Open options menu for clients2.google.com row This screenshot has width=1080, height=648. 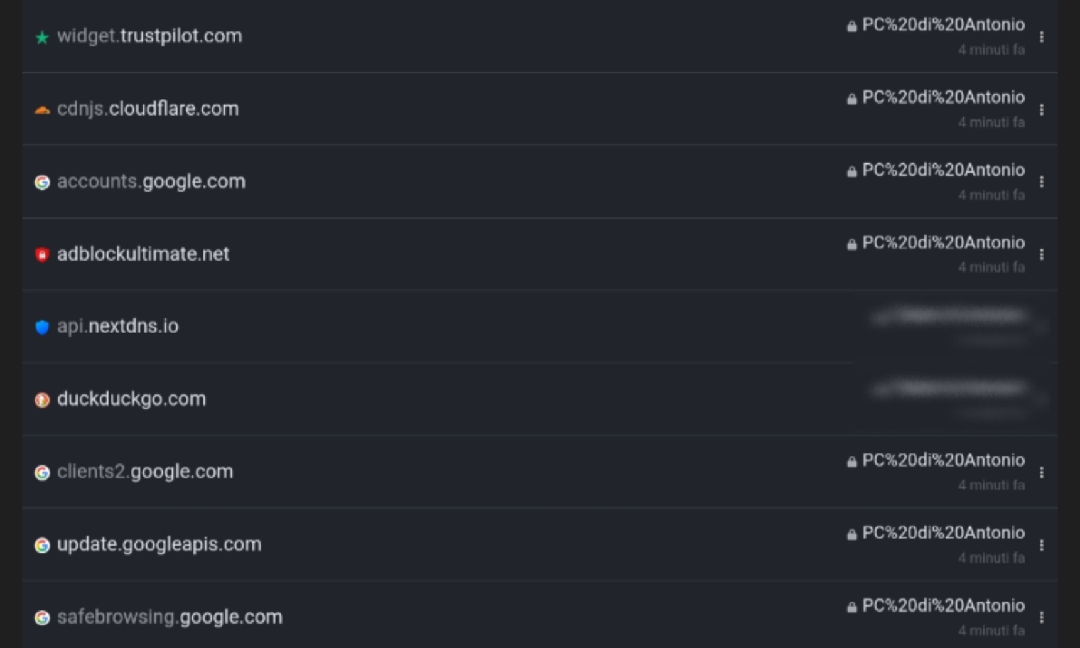tap(1042, 472)
